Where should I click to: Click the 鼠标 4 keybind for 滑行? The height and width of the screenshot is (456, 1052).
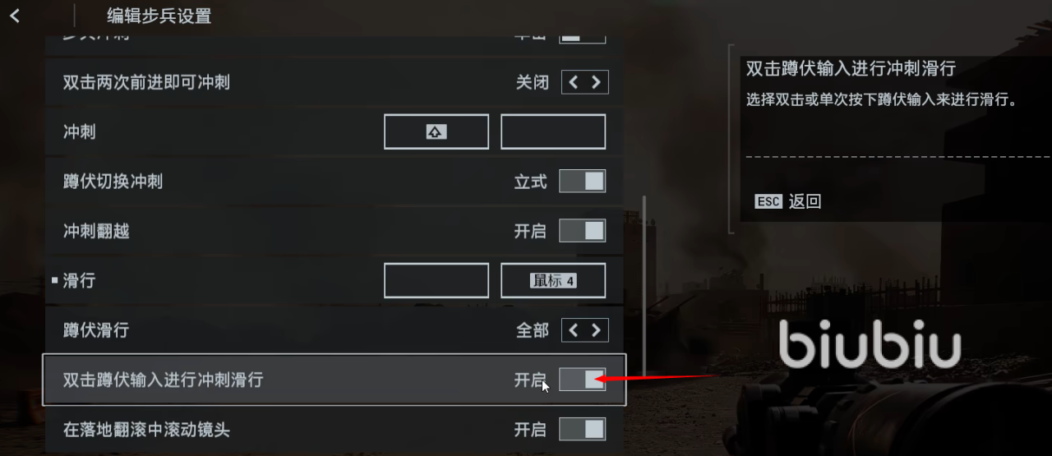tap(553, 280)
